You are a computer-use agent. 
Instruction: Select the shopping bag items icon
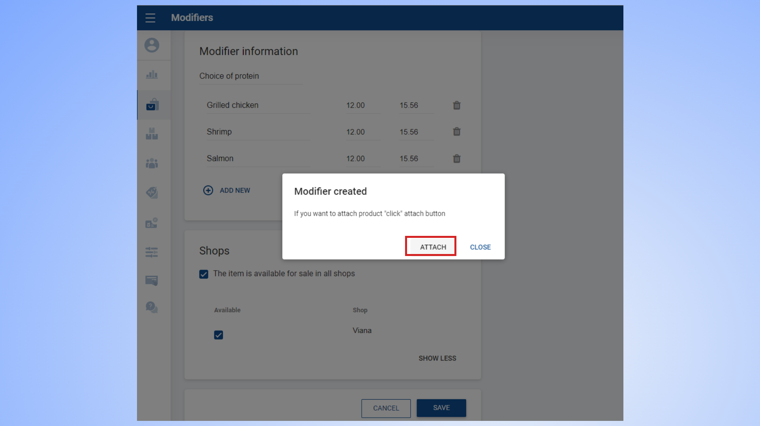152,105
